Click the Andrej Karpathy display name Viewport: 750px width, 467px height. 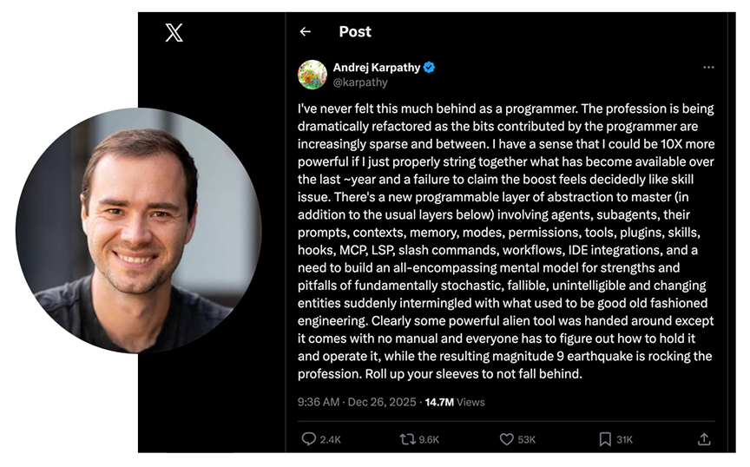click(x=377, y=68)
